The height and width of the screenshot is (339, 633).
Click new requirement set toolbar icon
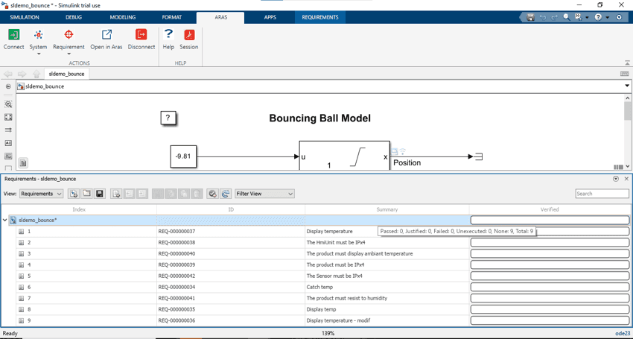point(74,194)
